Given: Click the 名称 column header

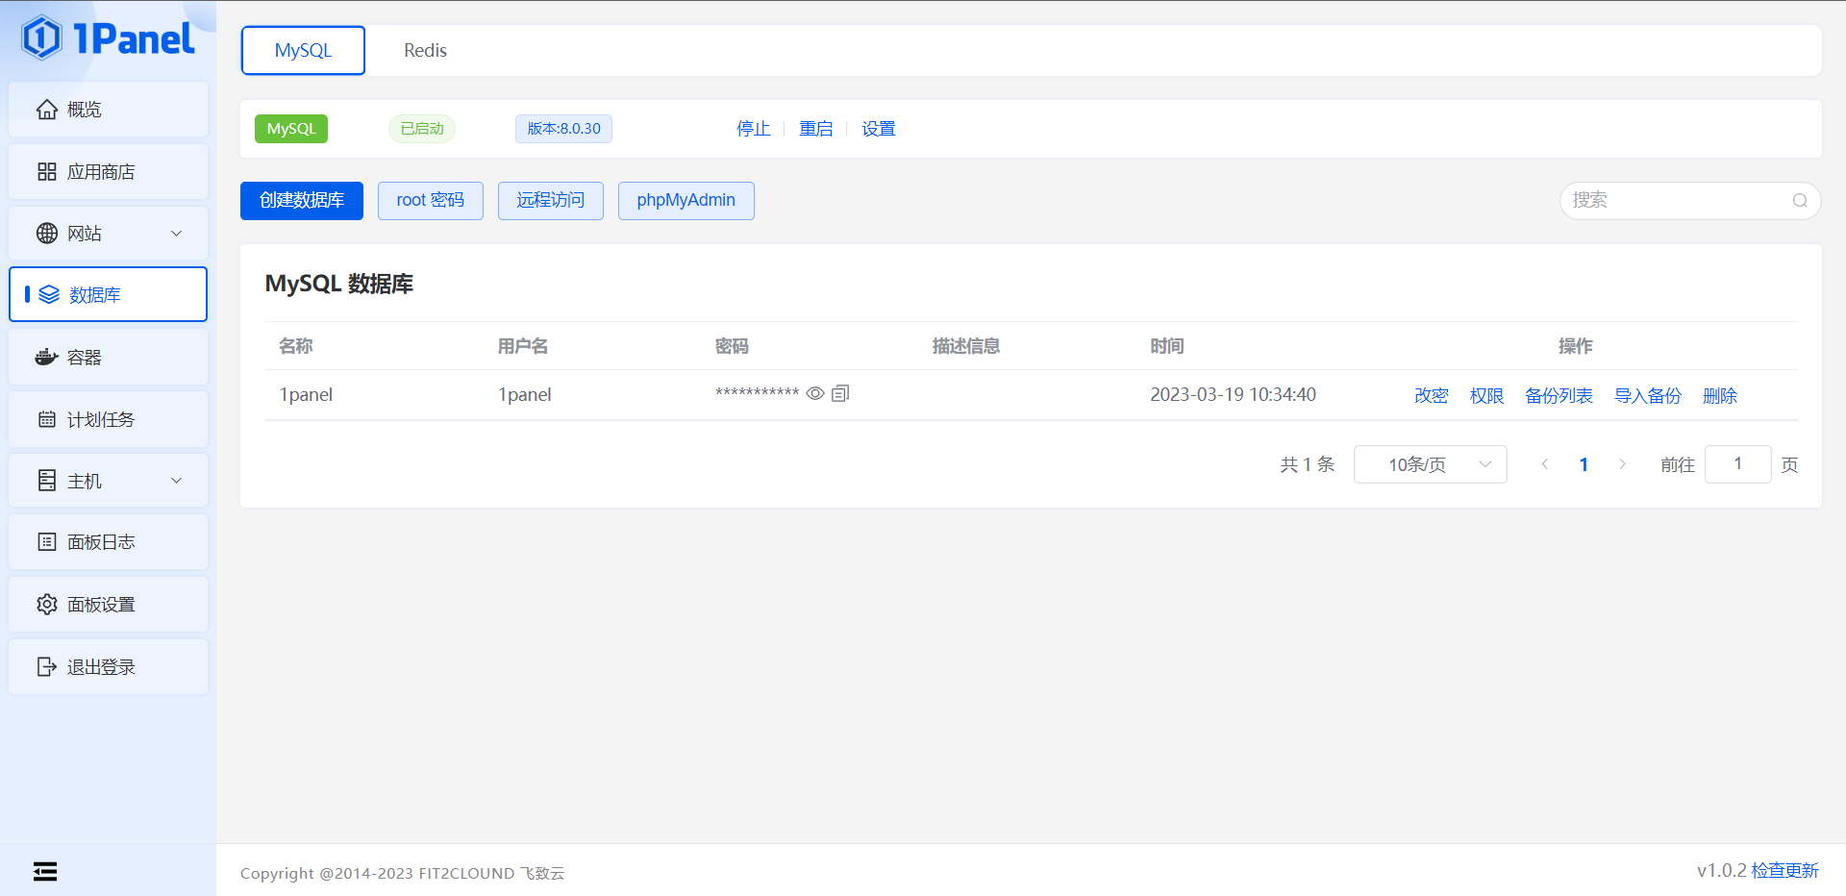Looking at the screenshot, I should (x=296, y=346).
